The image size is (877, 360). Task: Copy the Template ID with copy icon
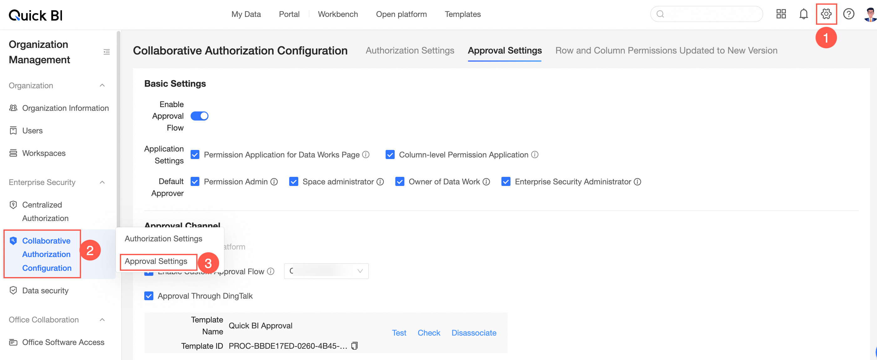pos(354,346)
